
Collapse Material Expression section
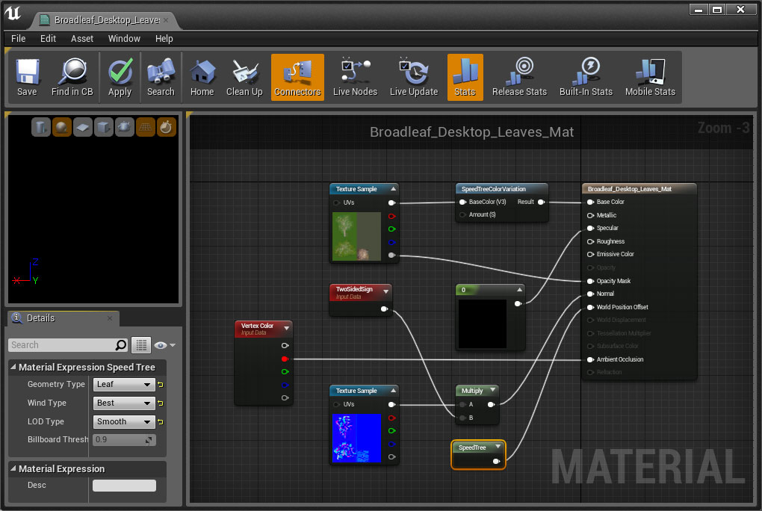coord(13,468)
